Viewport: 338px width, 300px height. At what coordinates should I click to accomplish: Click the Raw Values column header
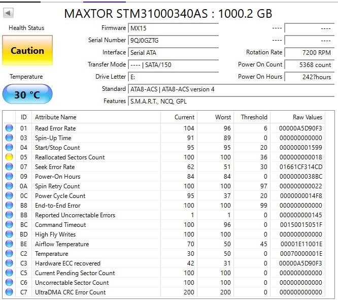coord(298,117)
